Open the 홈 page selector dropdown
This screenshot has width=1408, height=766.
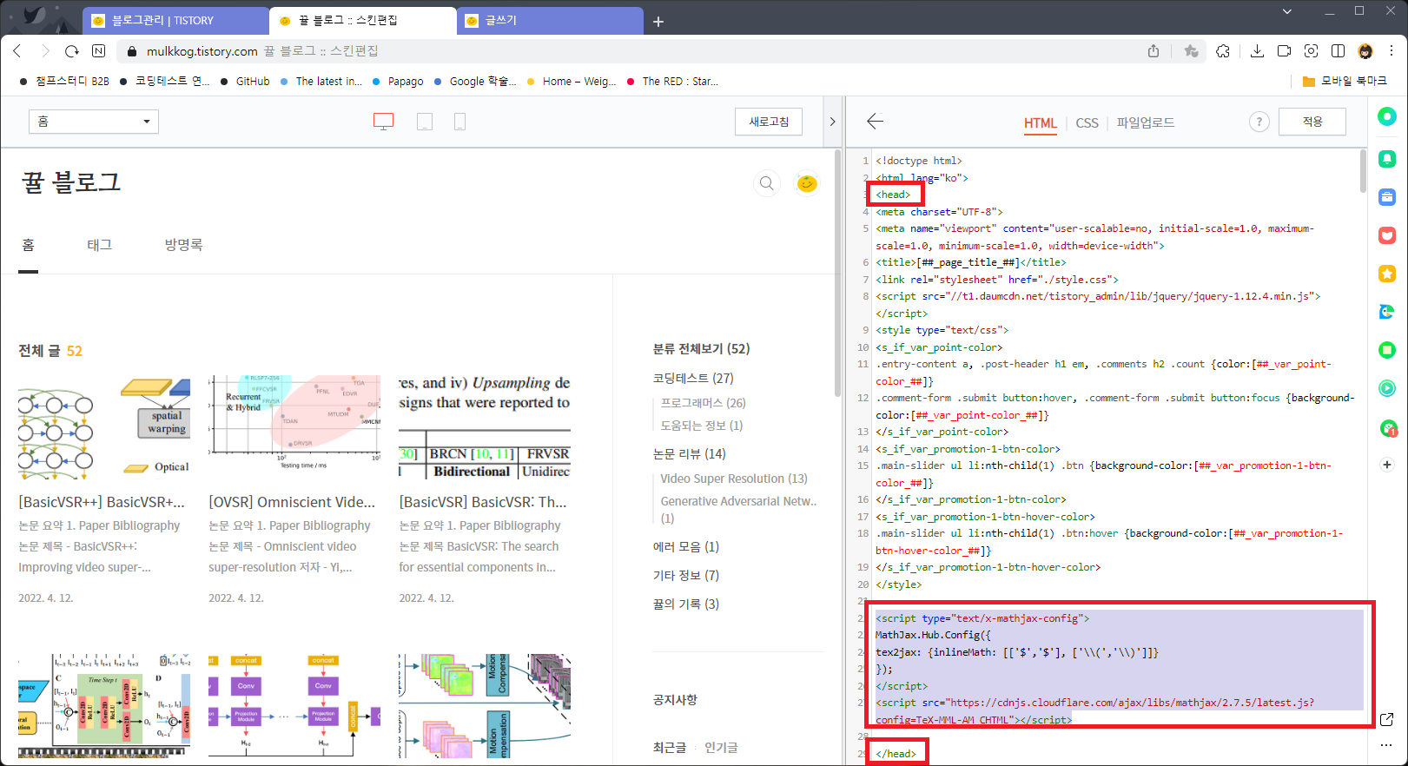pyautogui.click(x=94, y=122)
